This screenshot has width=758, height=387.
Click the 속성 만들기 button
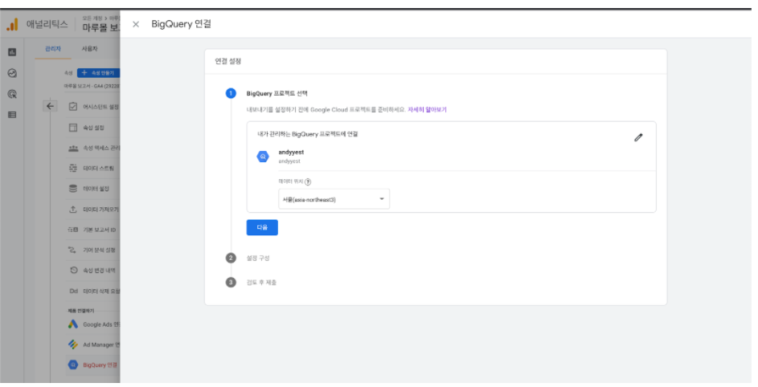pyautogui.click(x=99, y=73)
